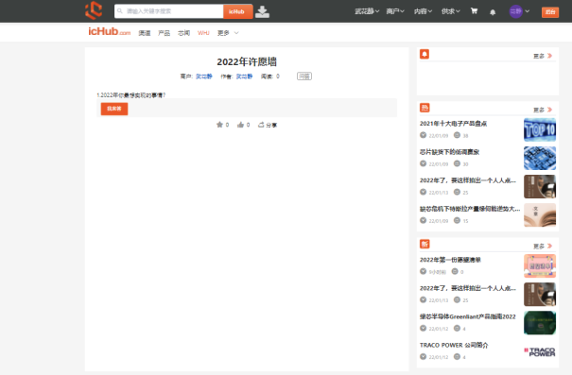Open the 作者 link 武花静
Image resolution: width=572 pixels, height=375 pixels.
point(244,77)
